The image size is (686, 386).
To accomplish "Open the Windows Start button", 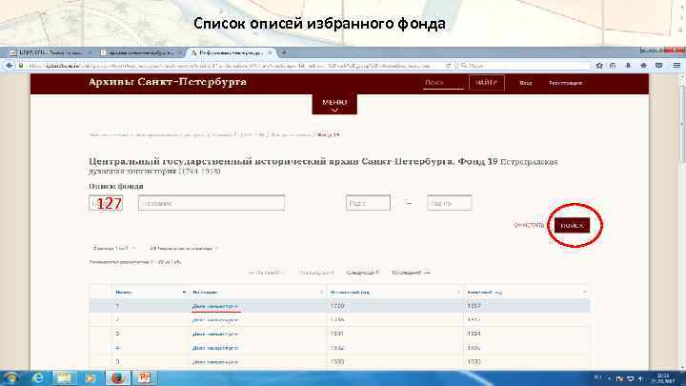I will [10, 378].
